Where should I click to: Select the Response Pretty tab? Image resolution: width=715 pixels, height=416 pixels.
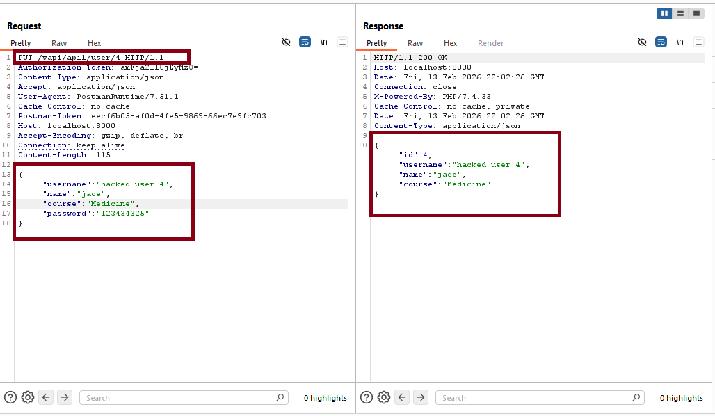click(x=377, y=43)
